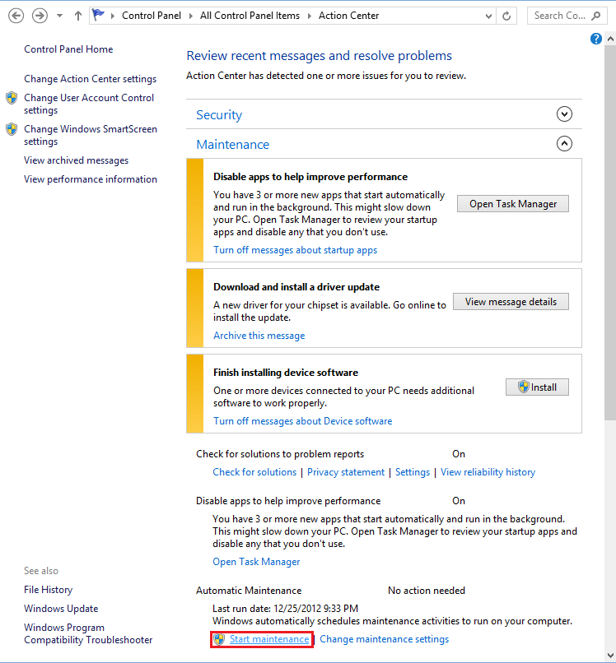This screenshot has height=663, width=616.
Task: Click the Action Center flag icon
Action: [x=98, y=16]
